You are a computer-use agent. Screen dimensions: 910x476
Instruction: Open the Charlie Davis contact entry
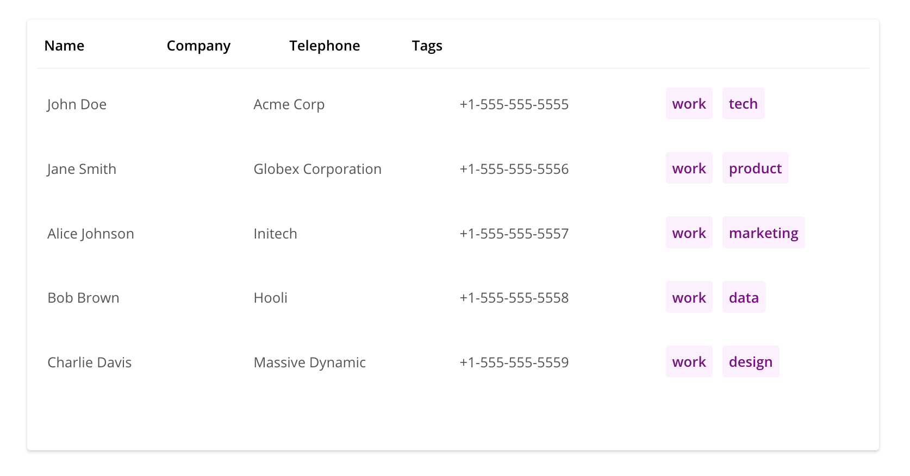pos(90,362)
